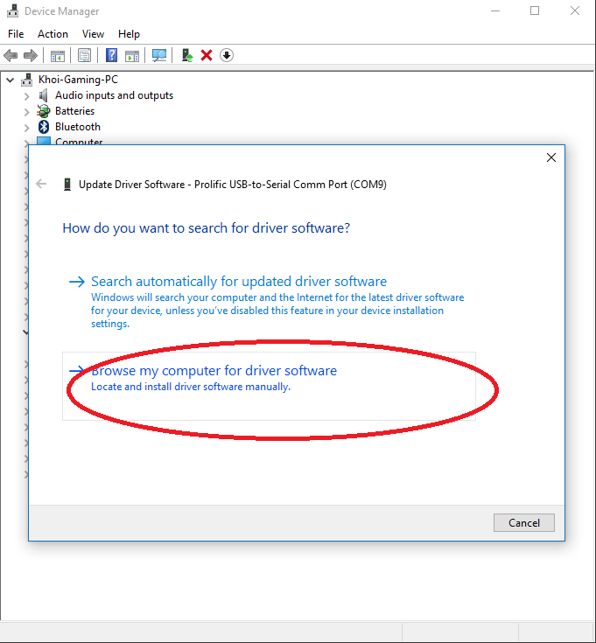Click the Khoi-Gaming-PC computer icon
The width and height of the screenshot is (596, 643).
point(26,79)
